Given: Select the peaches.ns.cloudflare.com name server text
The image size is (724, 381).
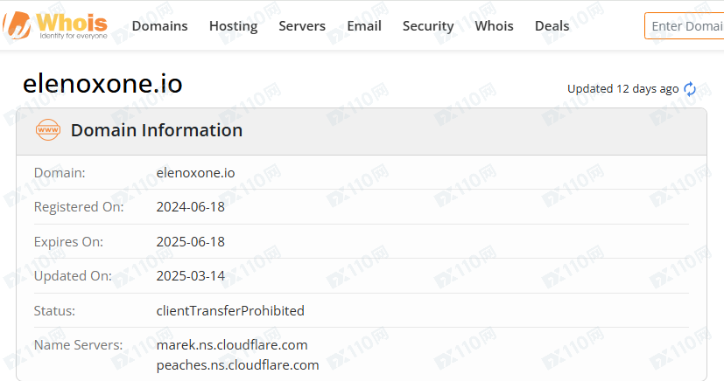Looking at the screenshot, I should click(237, 364).
